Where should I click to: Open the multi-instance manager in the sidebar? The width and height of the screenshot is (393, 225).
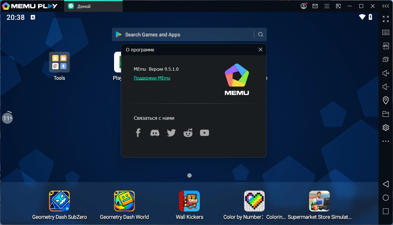(386, 59)
